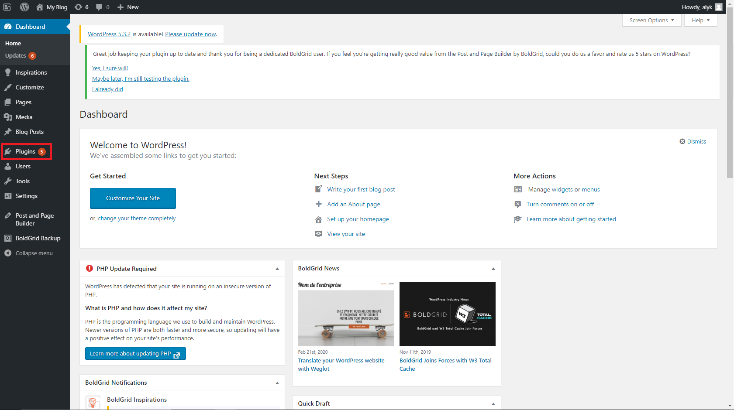Click the BoldGrid W3 Total Cache thumbnail
This screenshot has height=410, width=734.
pyautogui.click(x=448, y=314)
